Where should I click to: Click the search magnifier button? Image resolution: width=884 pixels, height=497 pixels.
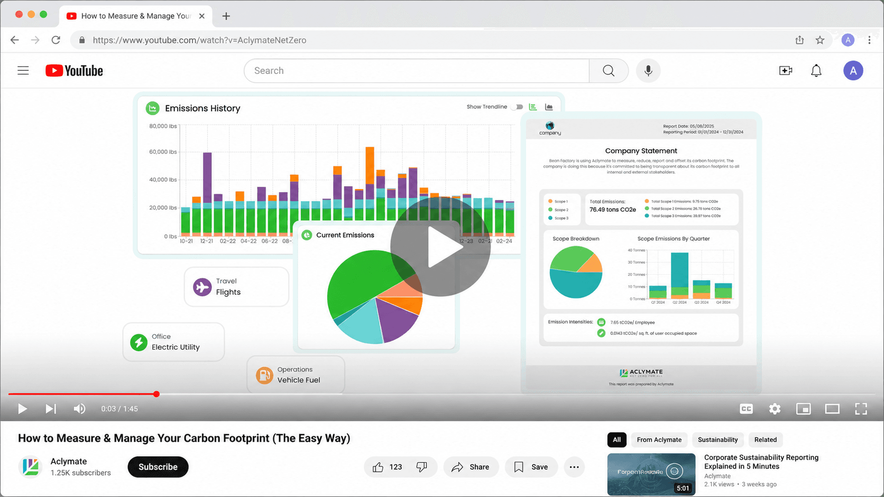pos(609,71)
